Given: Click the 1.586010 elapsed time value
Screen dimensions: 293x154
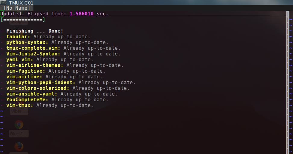Looking at the screenshot, I should 82,14.
